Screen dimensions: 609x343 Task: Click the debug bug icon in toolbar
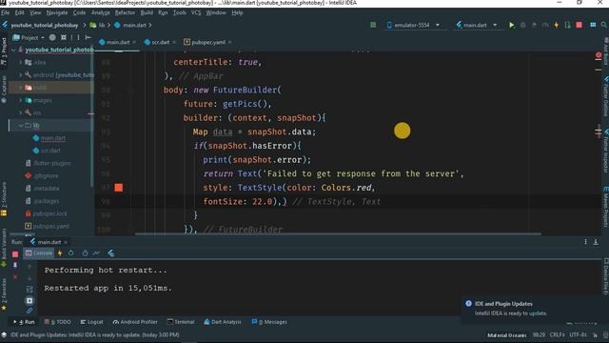(x=522, y=25)
